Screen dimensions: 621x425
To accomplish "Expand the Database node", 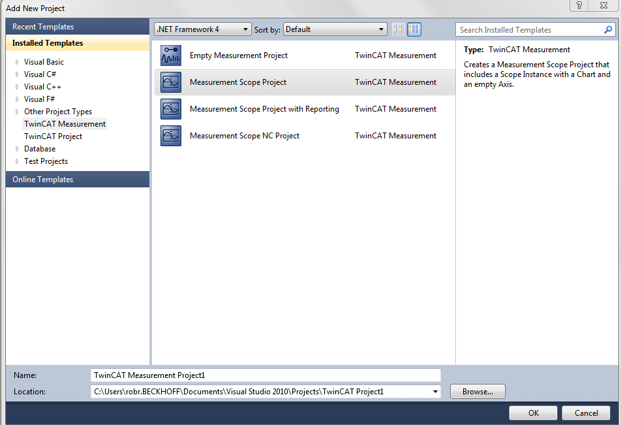I will (x=17, y=149).
